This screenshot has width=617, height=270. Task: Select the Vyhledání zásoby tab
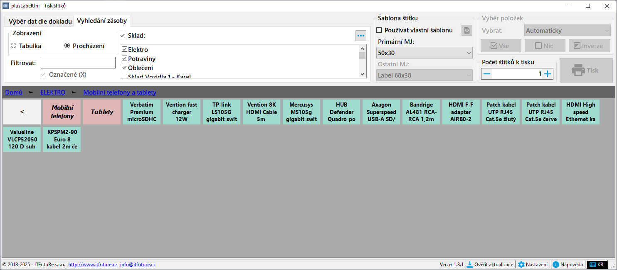pos(102,21)
